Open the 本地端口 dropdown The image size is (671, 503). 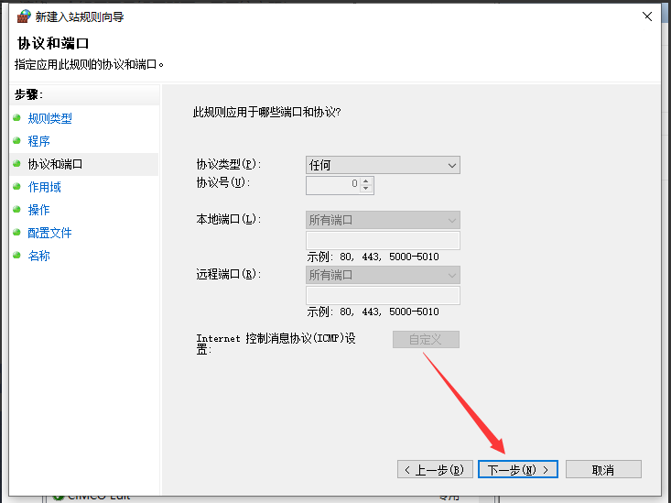(383, 220)
